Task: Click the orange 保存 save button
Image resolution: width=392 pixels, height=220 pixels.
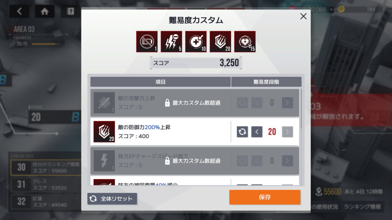Action: click(x=265, y=197)
